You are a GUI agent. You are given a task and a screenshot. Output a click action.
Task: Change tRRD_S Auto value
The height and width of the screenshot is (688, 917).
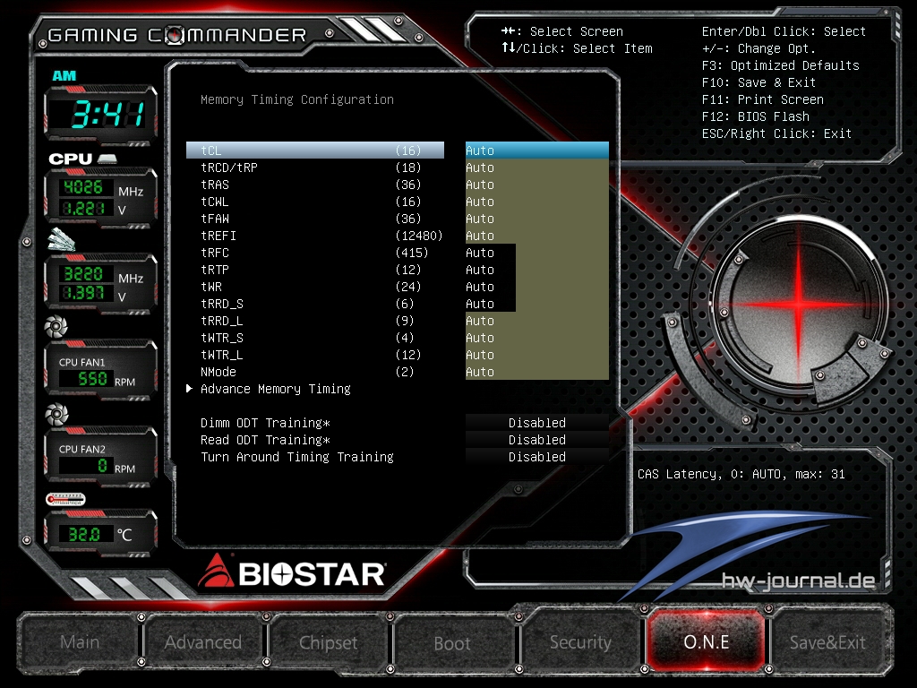(x=537, y=303)
